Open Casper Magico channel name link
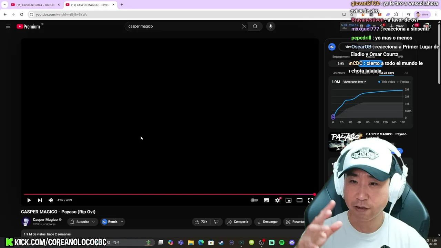The image size is (441, 248). (x=45, y=220)
